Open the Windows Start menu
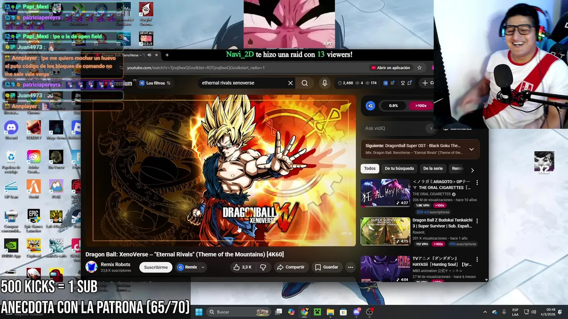568x319 pixels. pyautogui.click(x=199, y=312)
